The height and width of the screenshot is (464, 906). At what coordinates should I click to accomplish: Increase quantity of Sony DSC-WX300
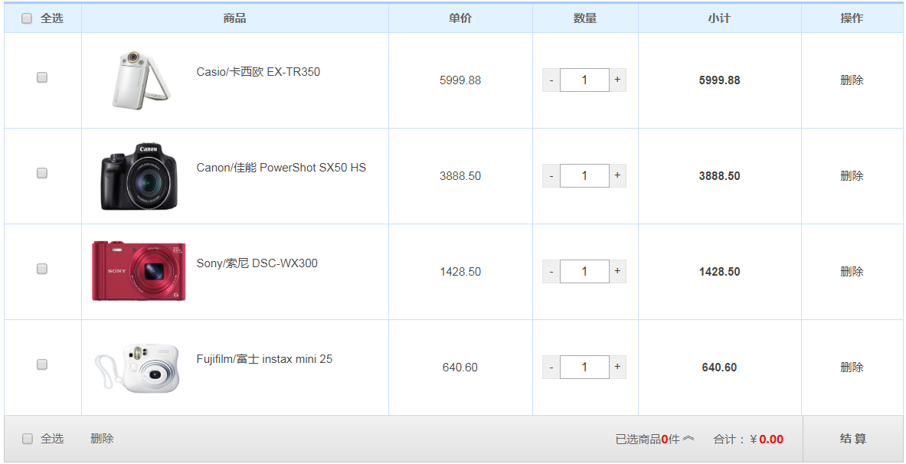pyautogui.click(x=618, y=272)
